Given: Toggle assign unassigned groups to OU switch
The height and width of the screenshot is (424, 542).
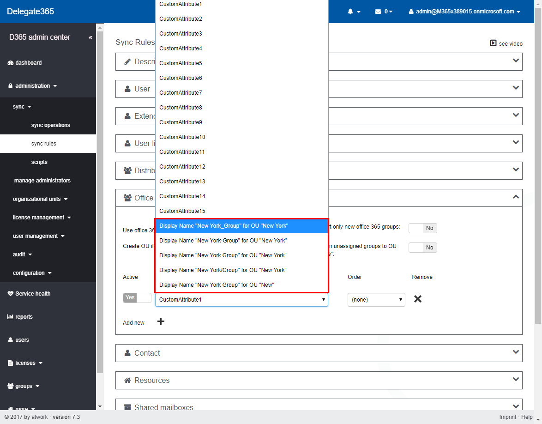Looking at the screenshot, I should pyautogui.click(x=422, y=248).
